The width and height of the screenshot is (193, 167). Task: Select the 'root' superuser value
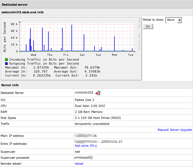tap(77, 152)
